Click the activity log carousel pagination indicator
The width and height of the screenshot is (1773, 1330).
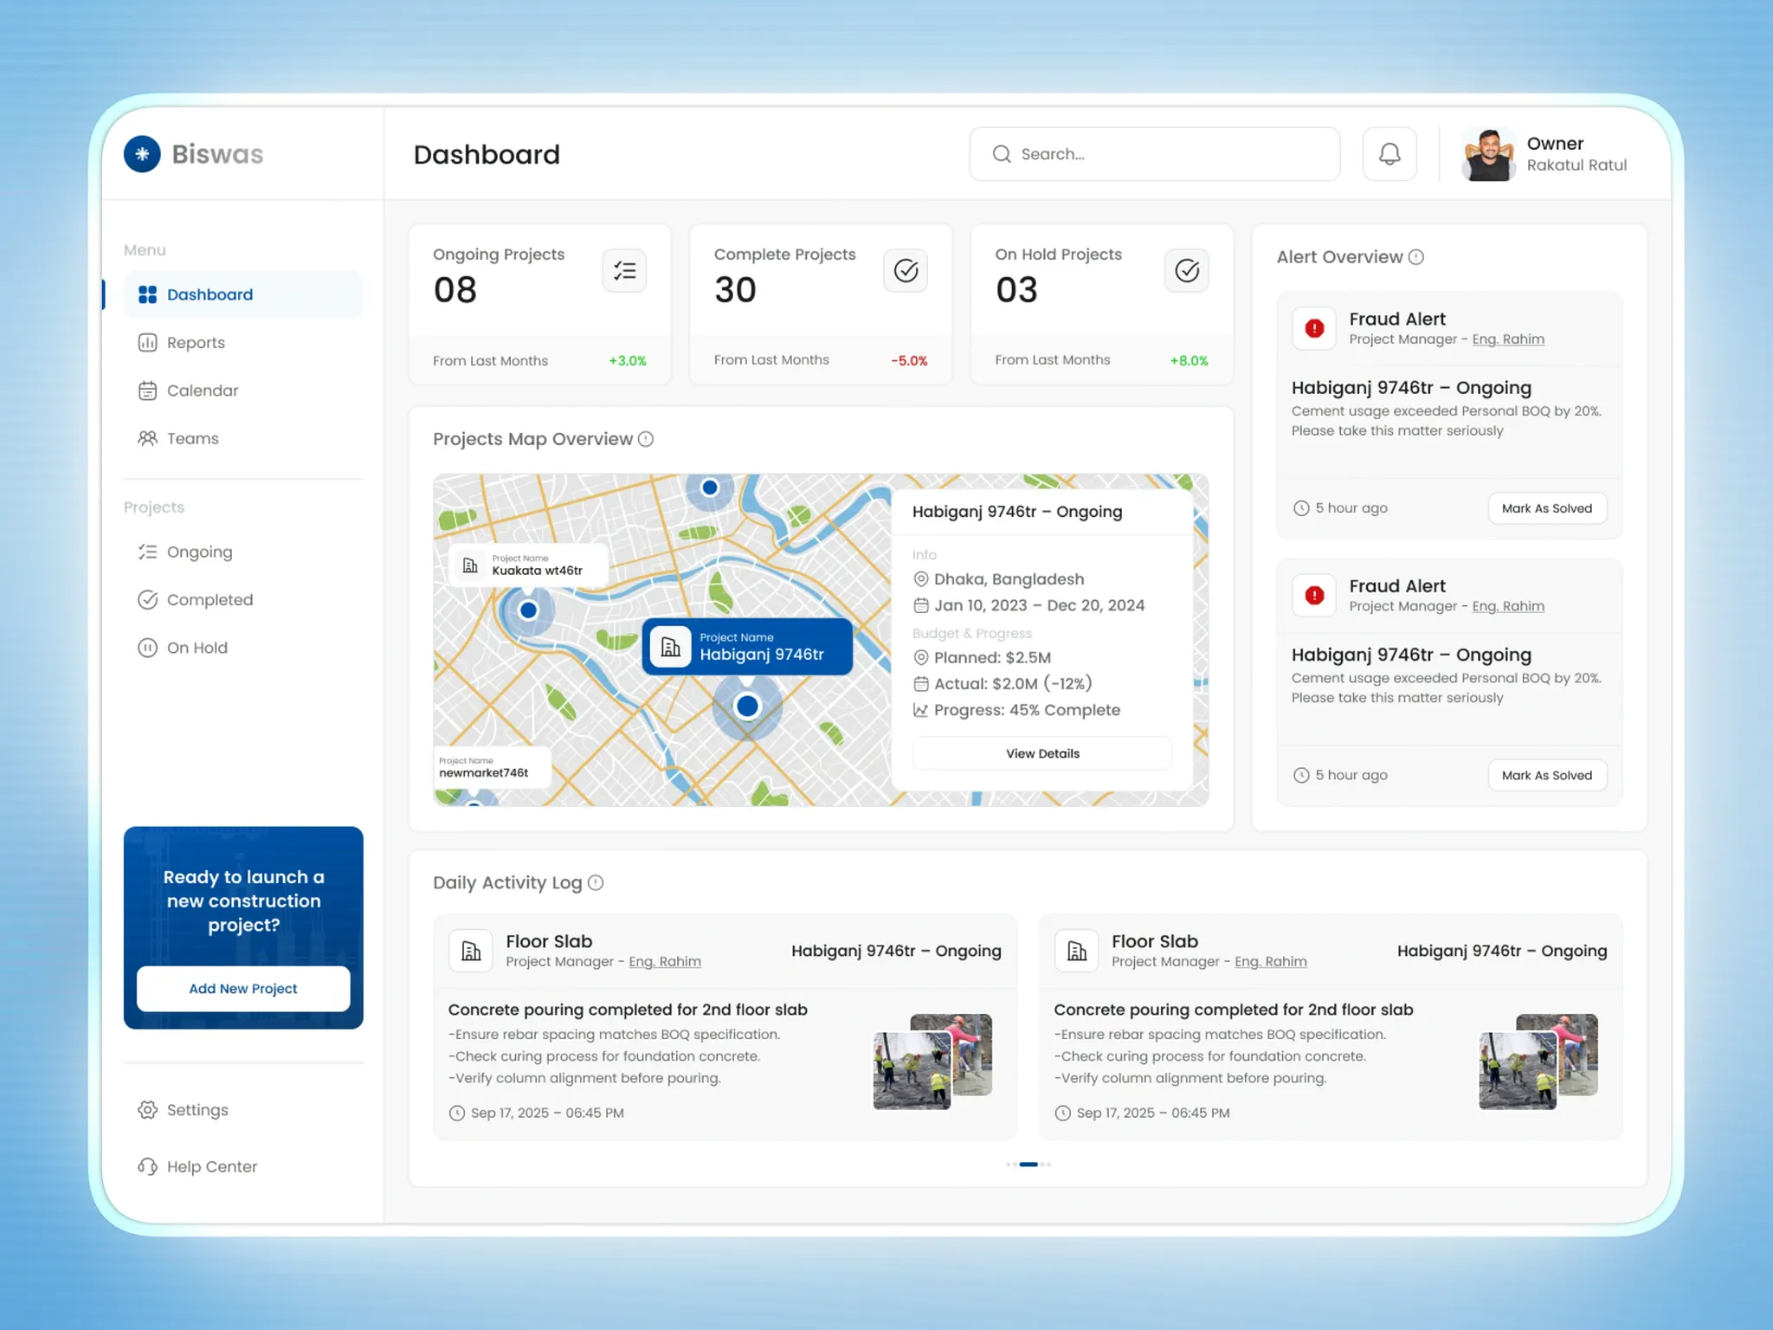coord(1028,1165)
